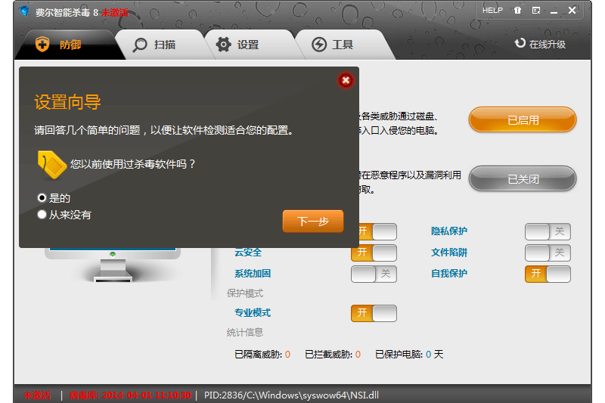Toggle the 系统加固 switch

(374, 274)
